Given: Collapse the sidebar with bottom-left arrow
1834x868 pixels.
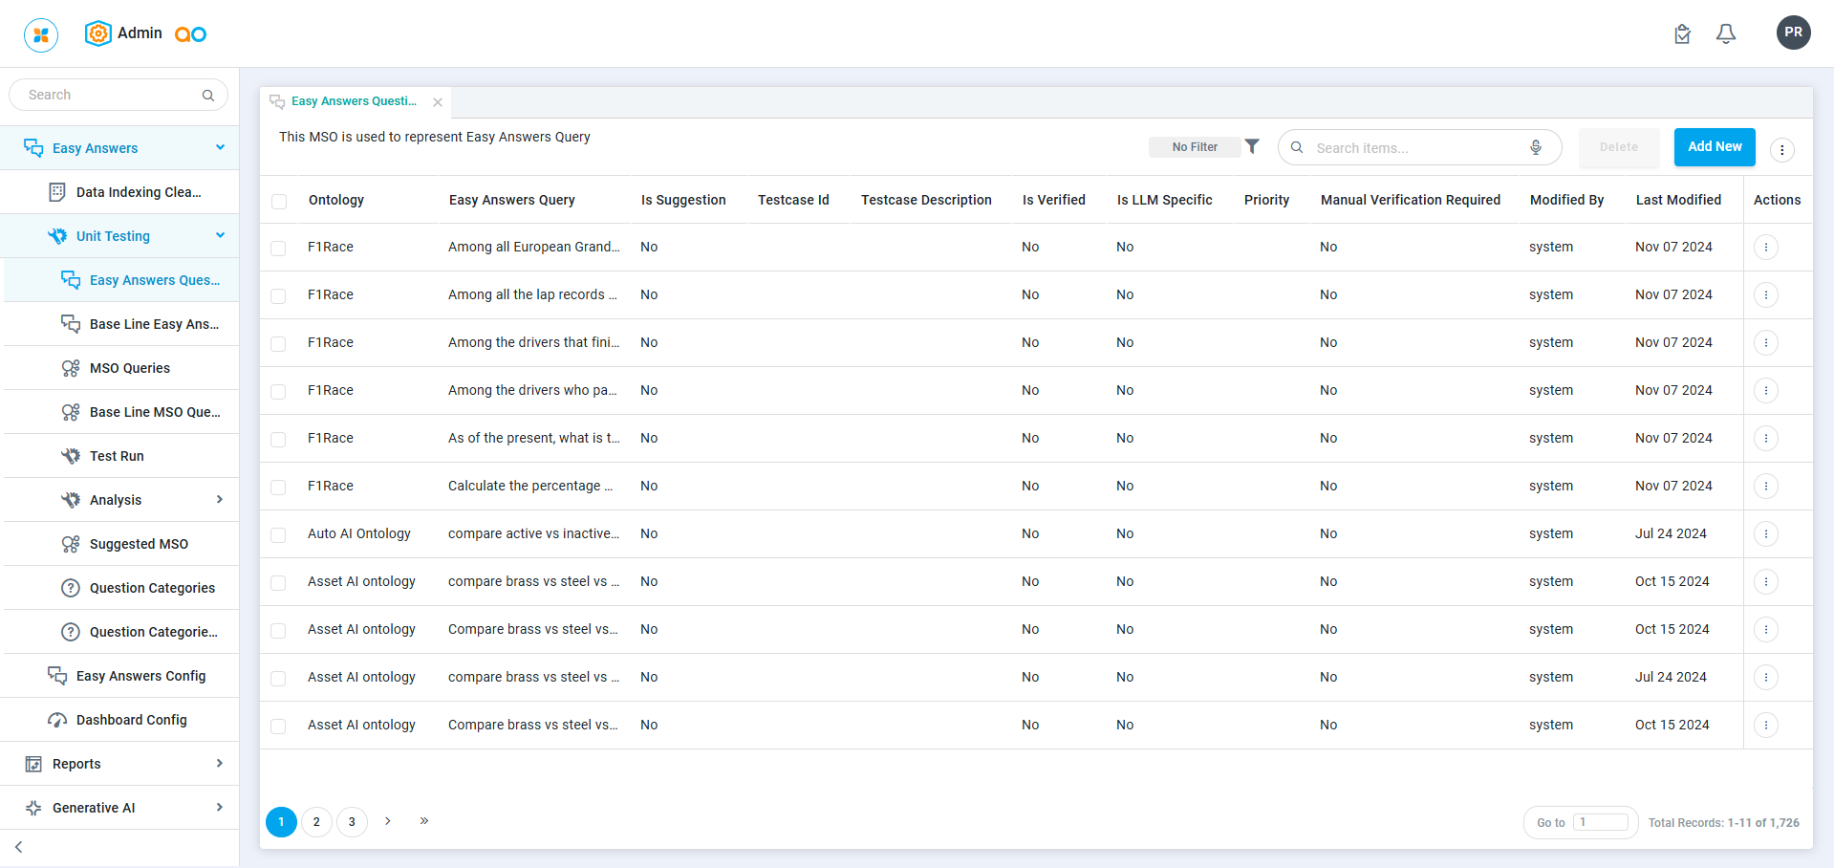Looking at the screenshot, I should coord(19,847).
